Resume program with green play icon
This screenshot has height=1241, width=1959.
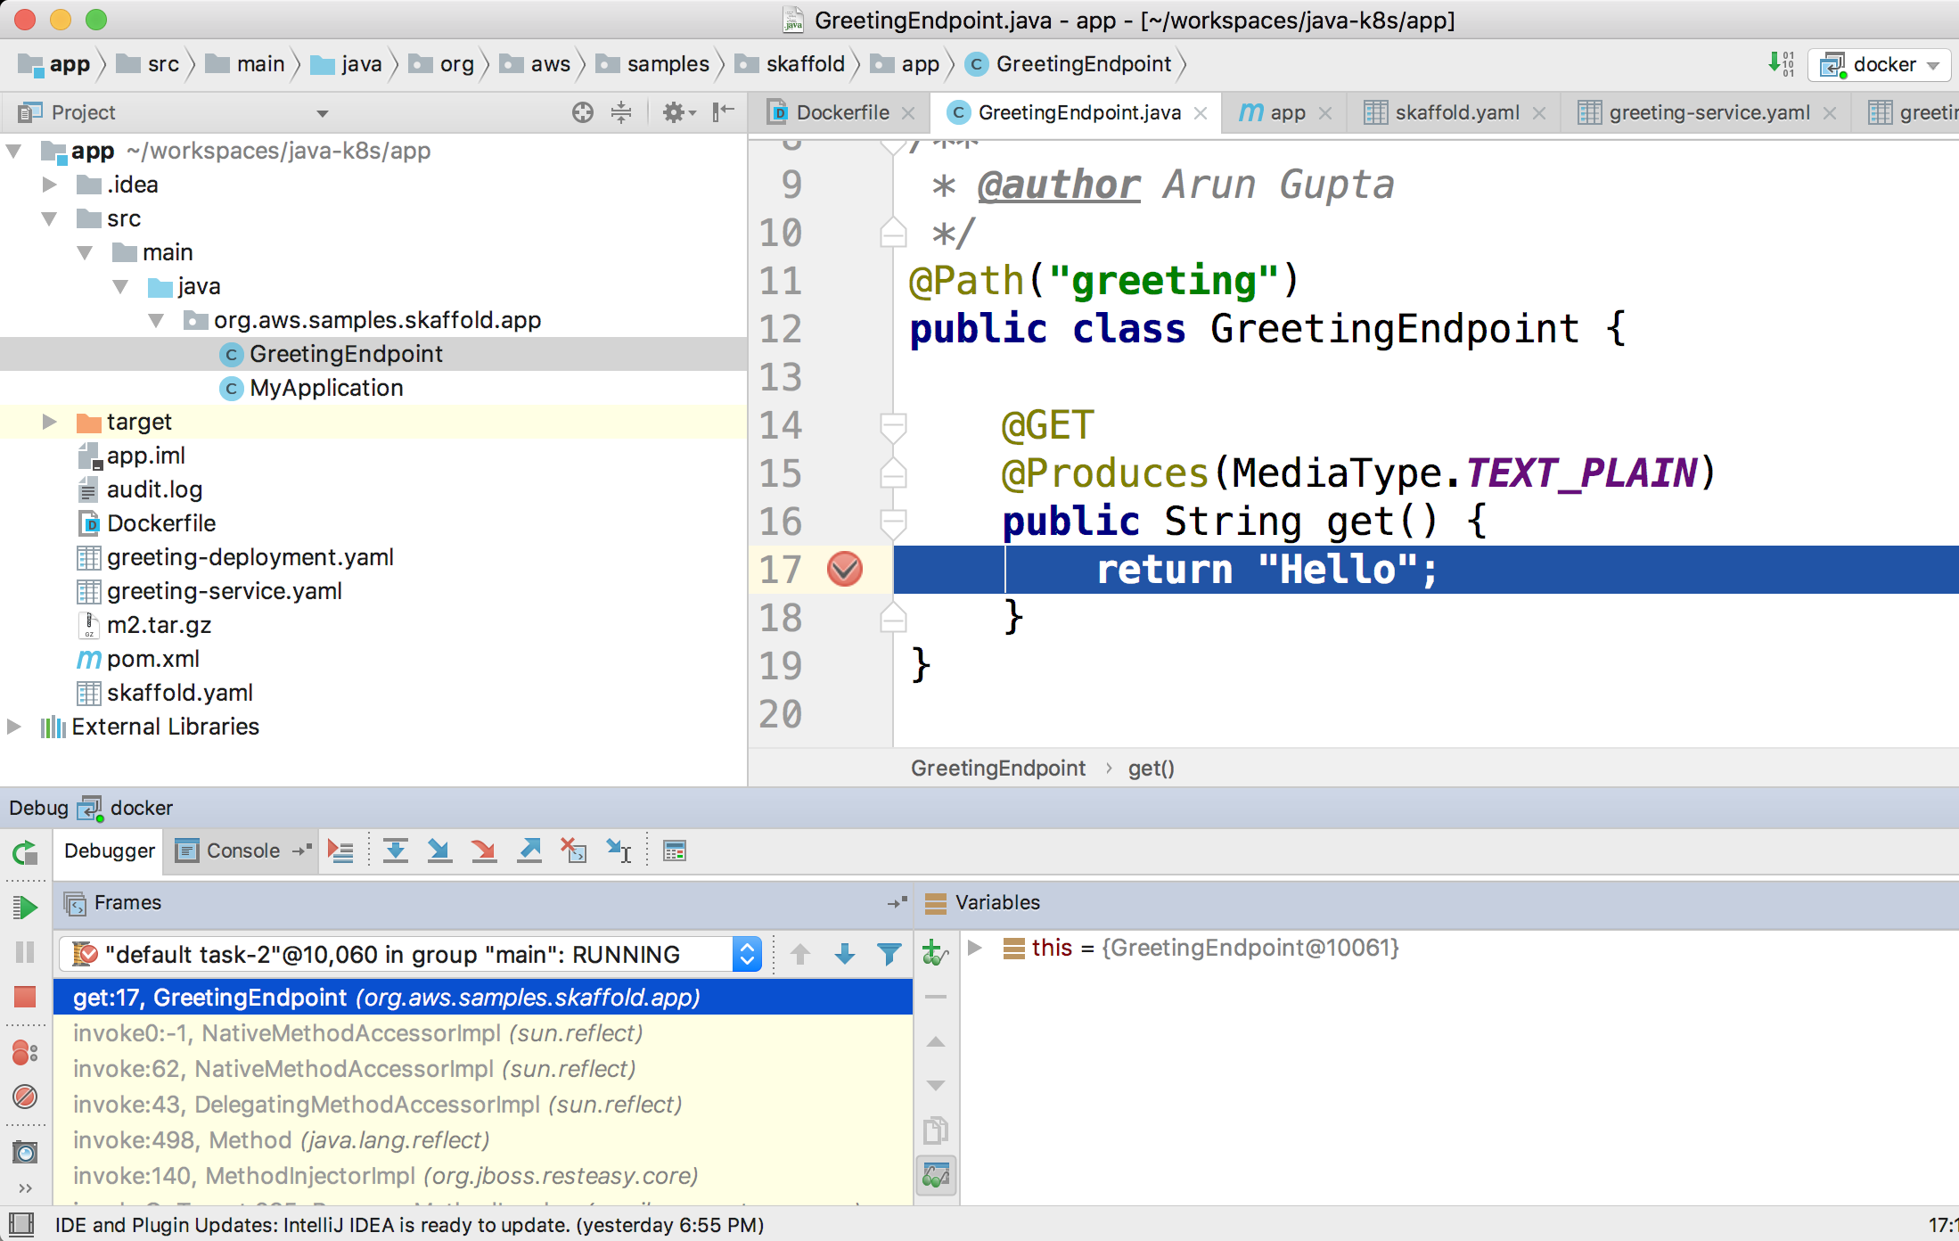25,908
